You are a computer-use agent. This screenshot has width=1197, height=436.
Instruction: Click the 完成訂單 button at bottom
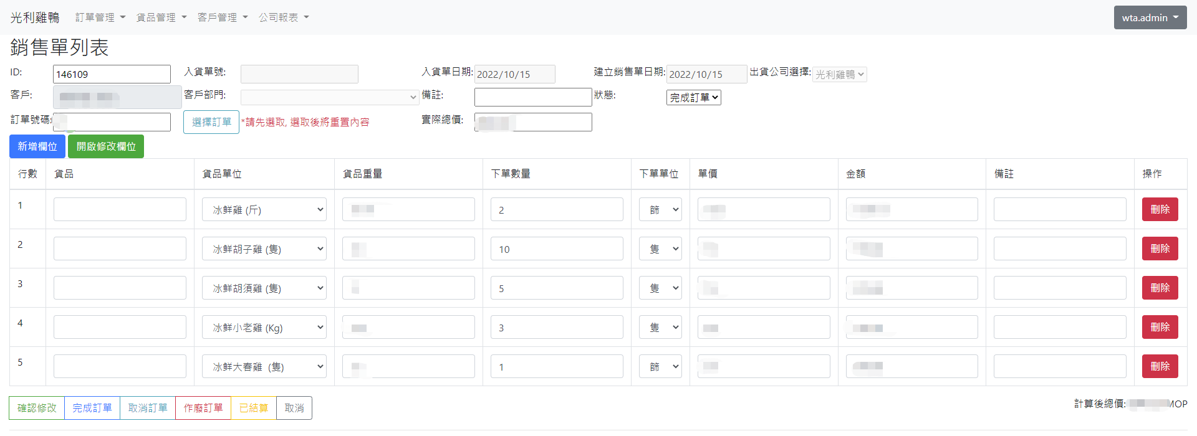(92, 408)
